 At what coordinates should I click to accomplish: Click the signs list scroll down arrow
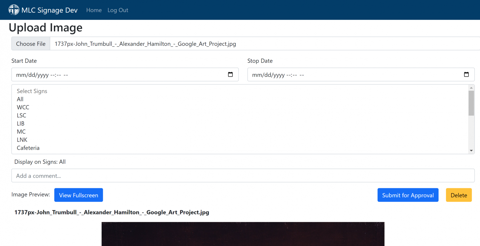point(471,151)
